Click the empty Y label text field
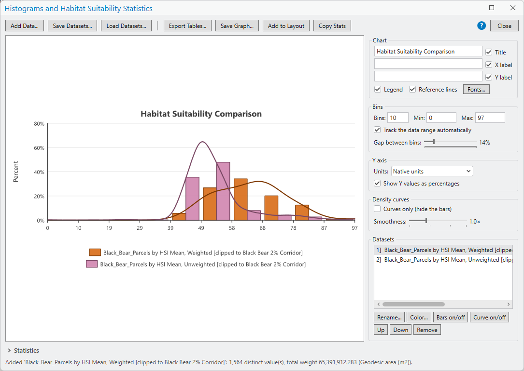 [x=428, y=76]
